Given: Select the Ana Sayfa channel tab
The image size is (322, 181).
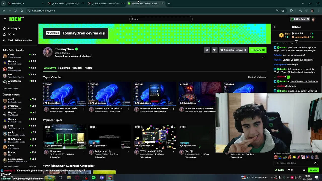Looking at the screenshot, I should tap(50, 68).
